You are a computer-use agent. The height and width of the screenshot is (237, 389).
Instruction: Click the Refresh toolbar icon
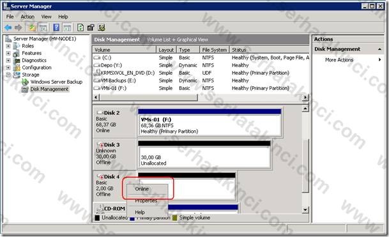click(x=80, y=27)
